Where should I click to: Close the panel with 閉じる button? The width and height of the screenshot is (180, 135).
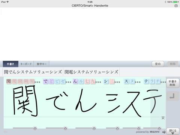172,131
